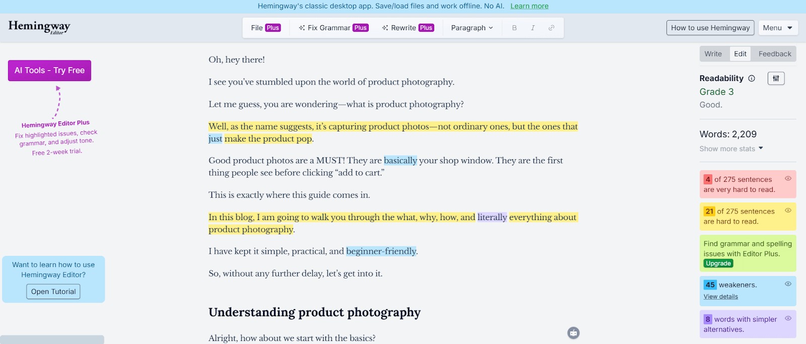
Task: Click the AI Tools - Try Free button
Action: pyautogui.click(x=49, y=71)
